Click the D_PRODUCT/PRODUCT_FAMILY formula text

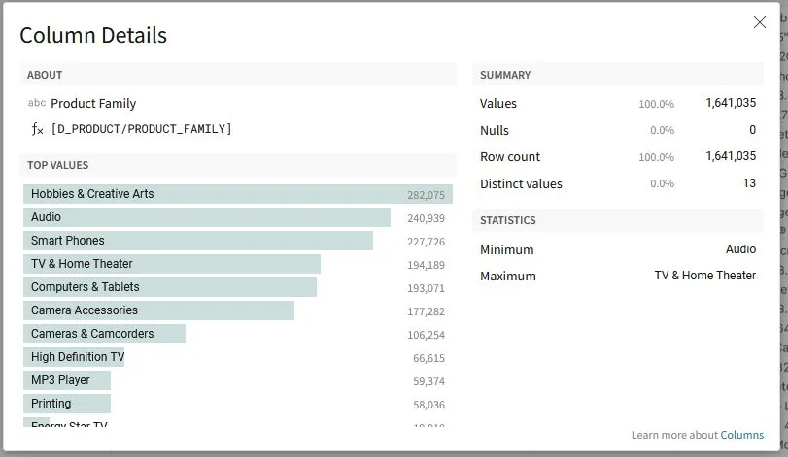(x=142, y=129)
